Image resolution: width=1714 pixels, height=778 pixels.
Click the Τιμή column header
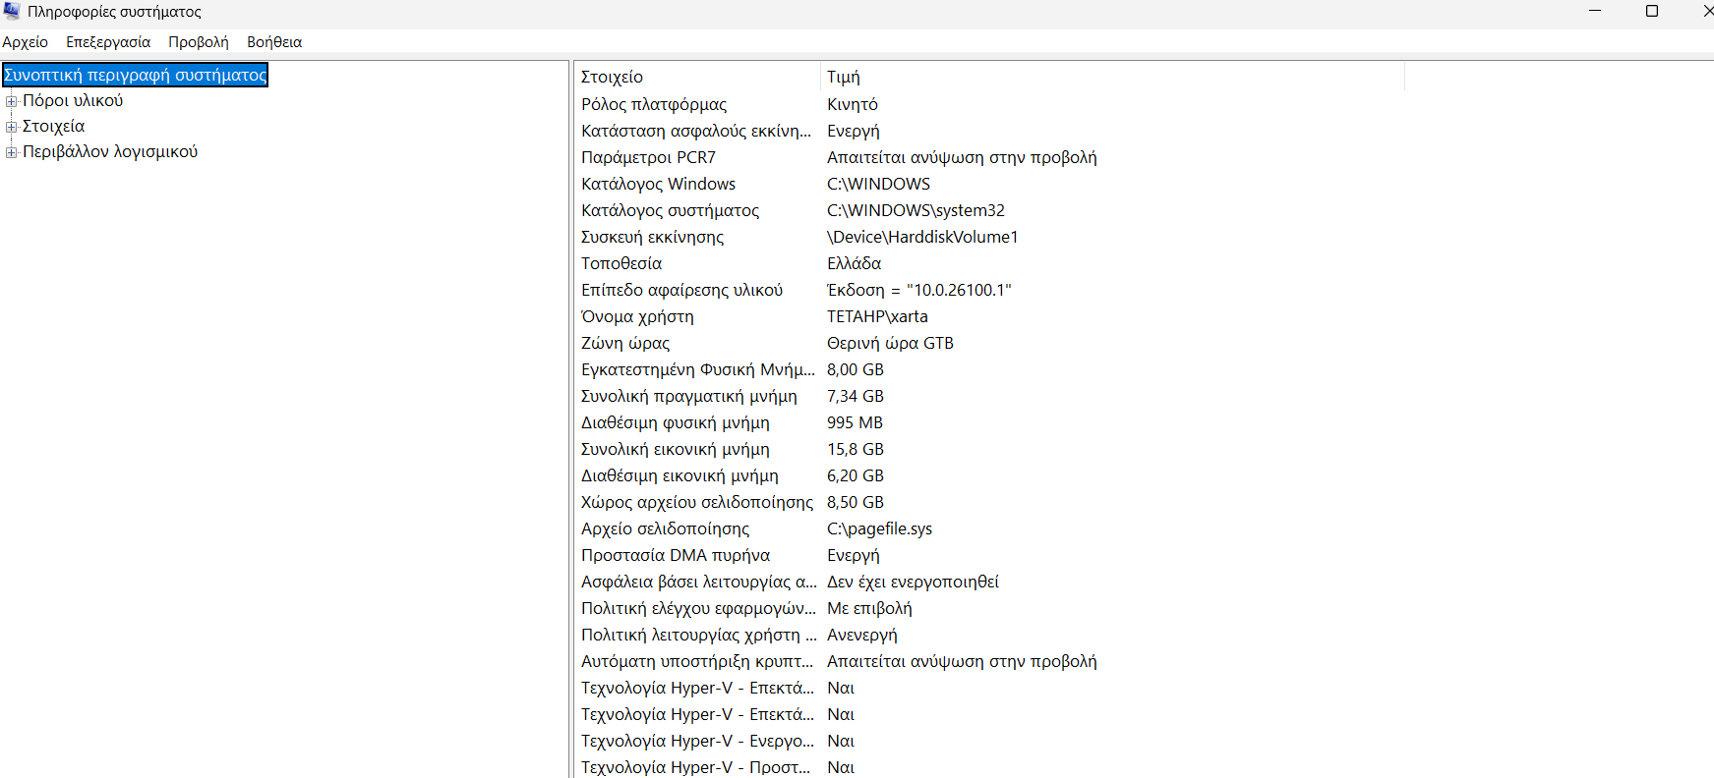(x=1111, y=77)
